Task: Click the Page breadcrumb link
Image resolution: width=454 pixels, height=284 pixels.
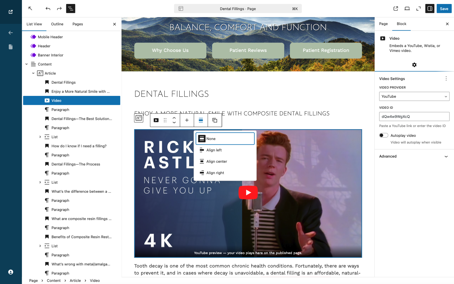Action: pyautogui.click(x=34, y=281)
